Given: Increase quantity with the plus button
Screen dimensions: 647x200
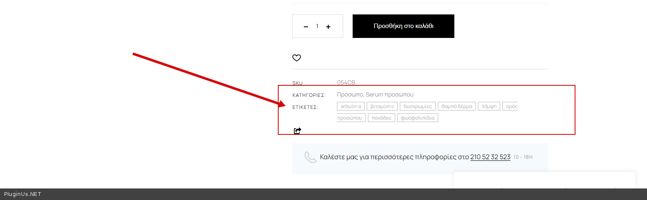Looking at the screenshot, I should click(x=328, y=27).
